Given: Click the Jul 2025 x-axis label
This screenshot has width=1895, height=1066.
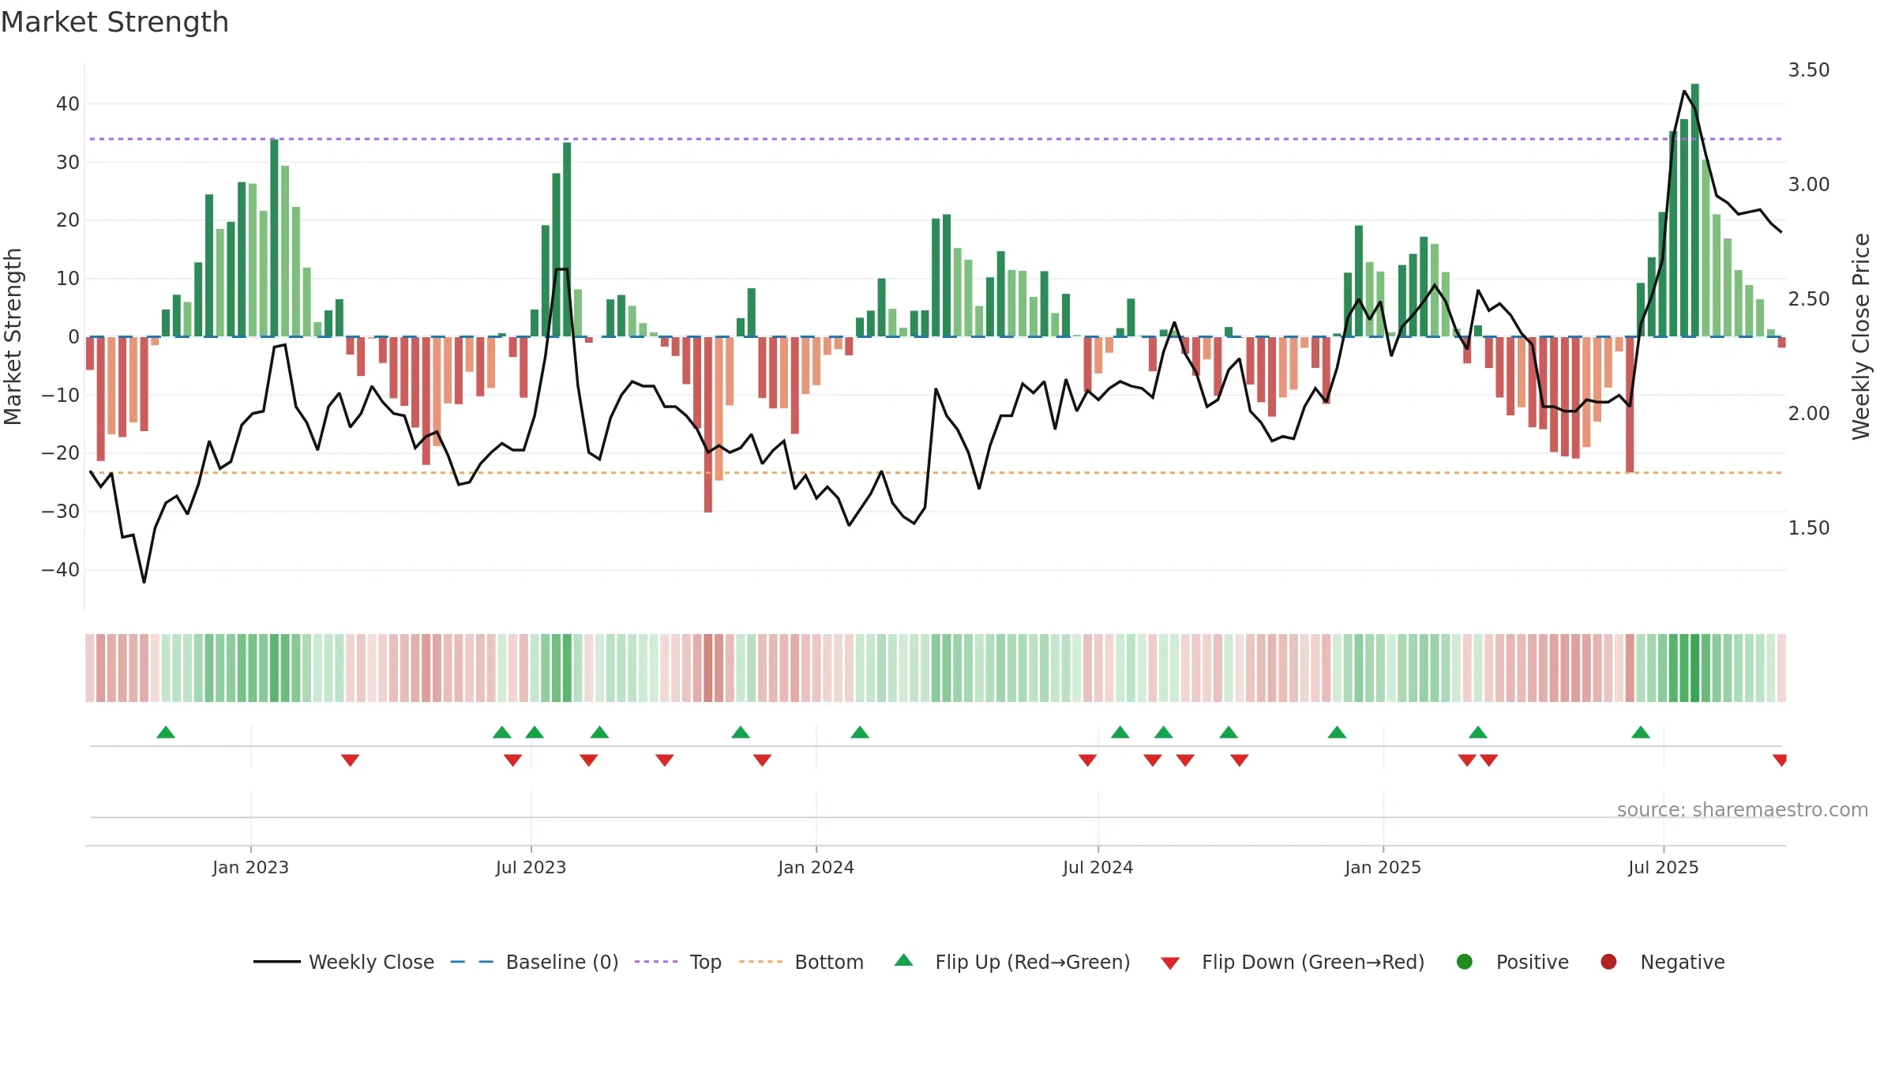Looking at the screenshot, I should tap(1663, 867).
